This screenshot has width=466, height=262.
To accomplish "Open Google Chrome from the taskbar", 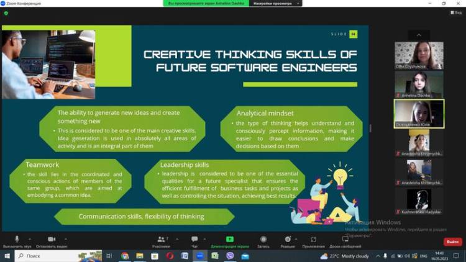I will point(125,256).
